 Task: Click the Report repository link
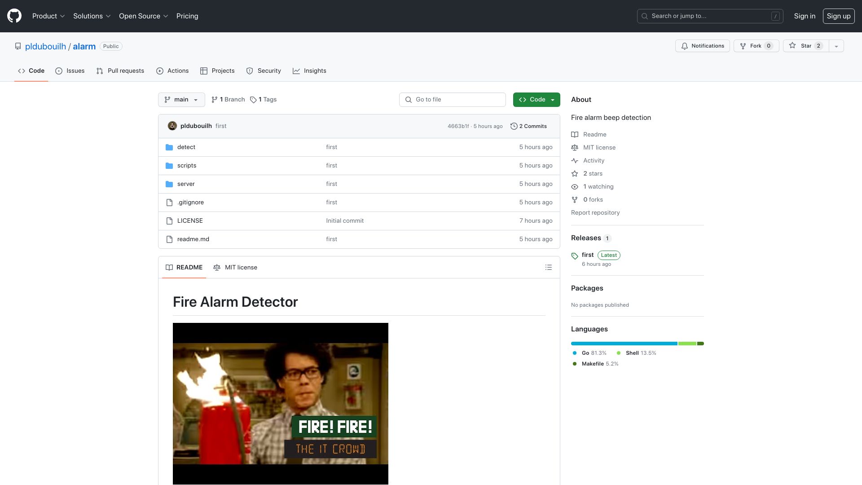click(x=595, y=212)
